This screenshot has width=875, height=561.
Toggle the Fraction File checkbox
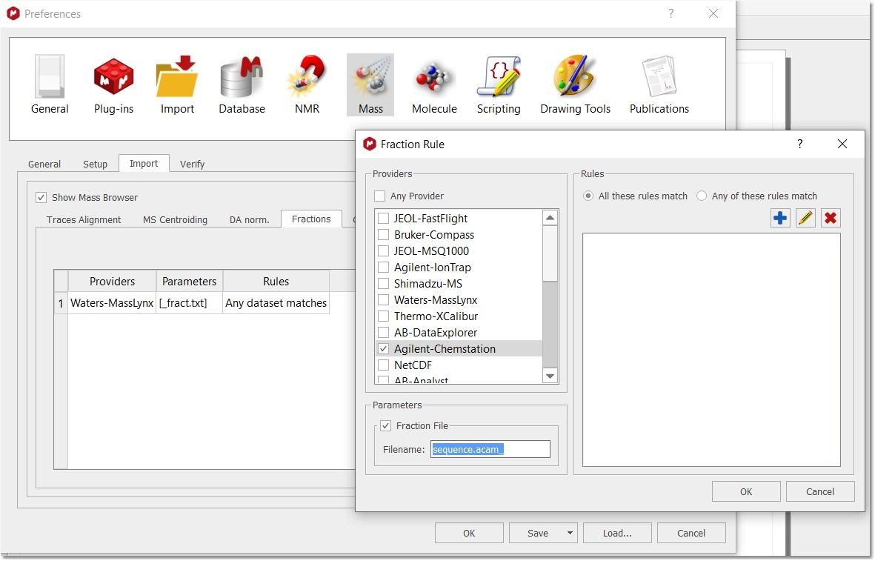[385, 426]
